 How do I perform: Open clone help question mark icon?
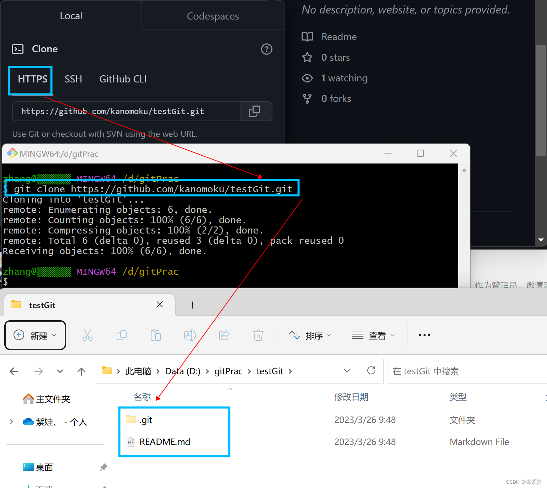click(x=267, y=49)
